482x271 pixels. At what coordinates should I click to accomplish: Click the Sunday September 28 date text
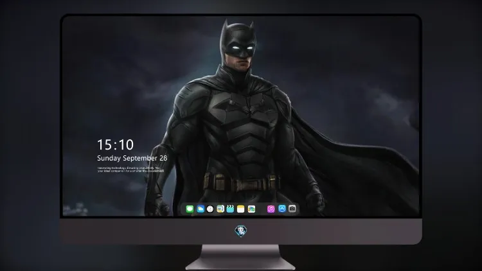pos(132,158)
